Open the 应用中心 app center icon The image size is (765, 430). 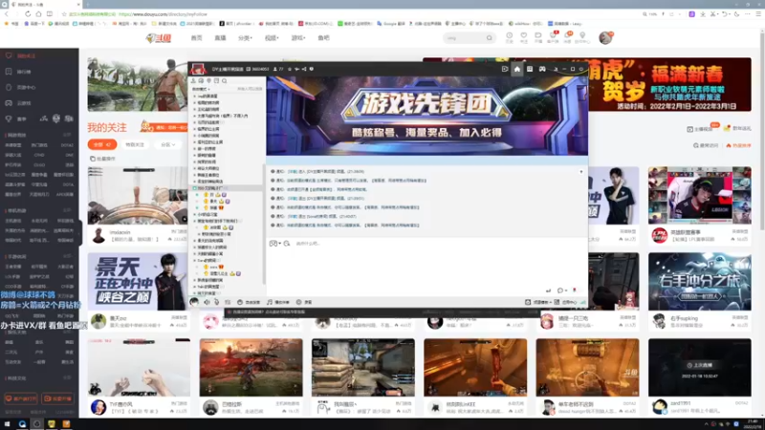(565, 302)
